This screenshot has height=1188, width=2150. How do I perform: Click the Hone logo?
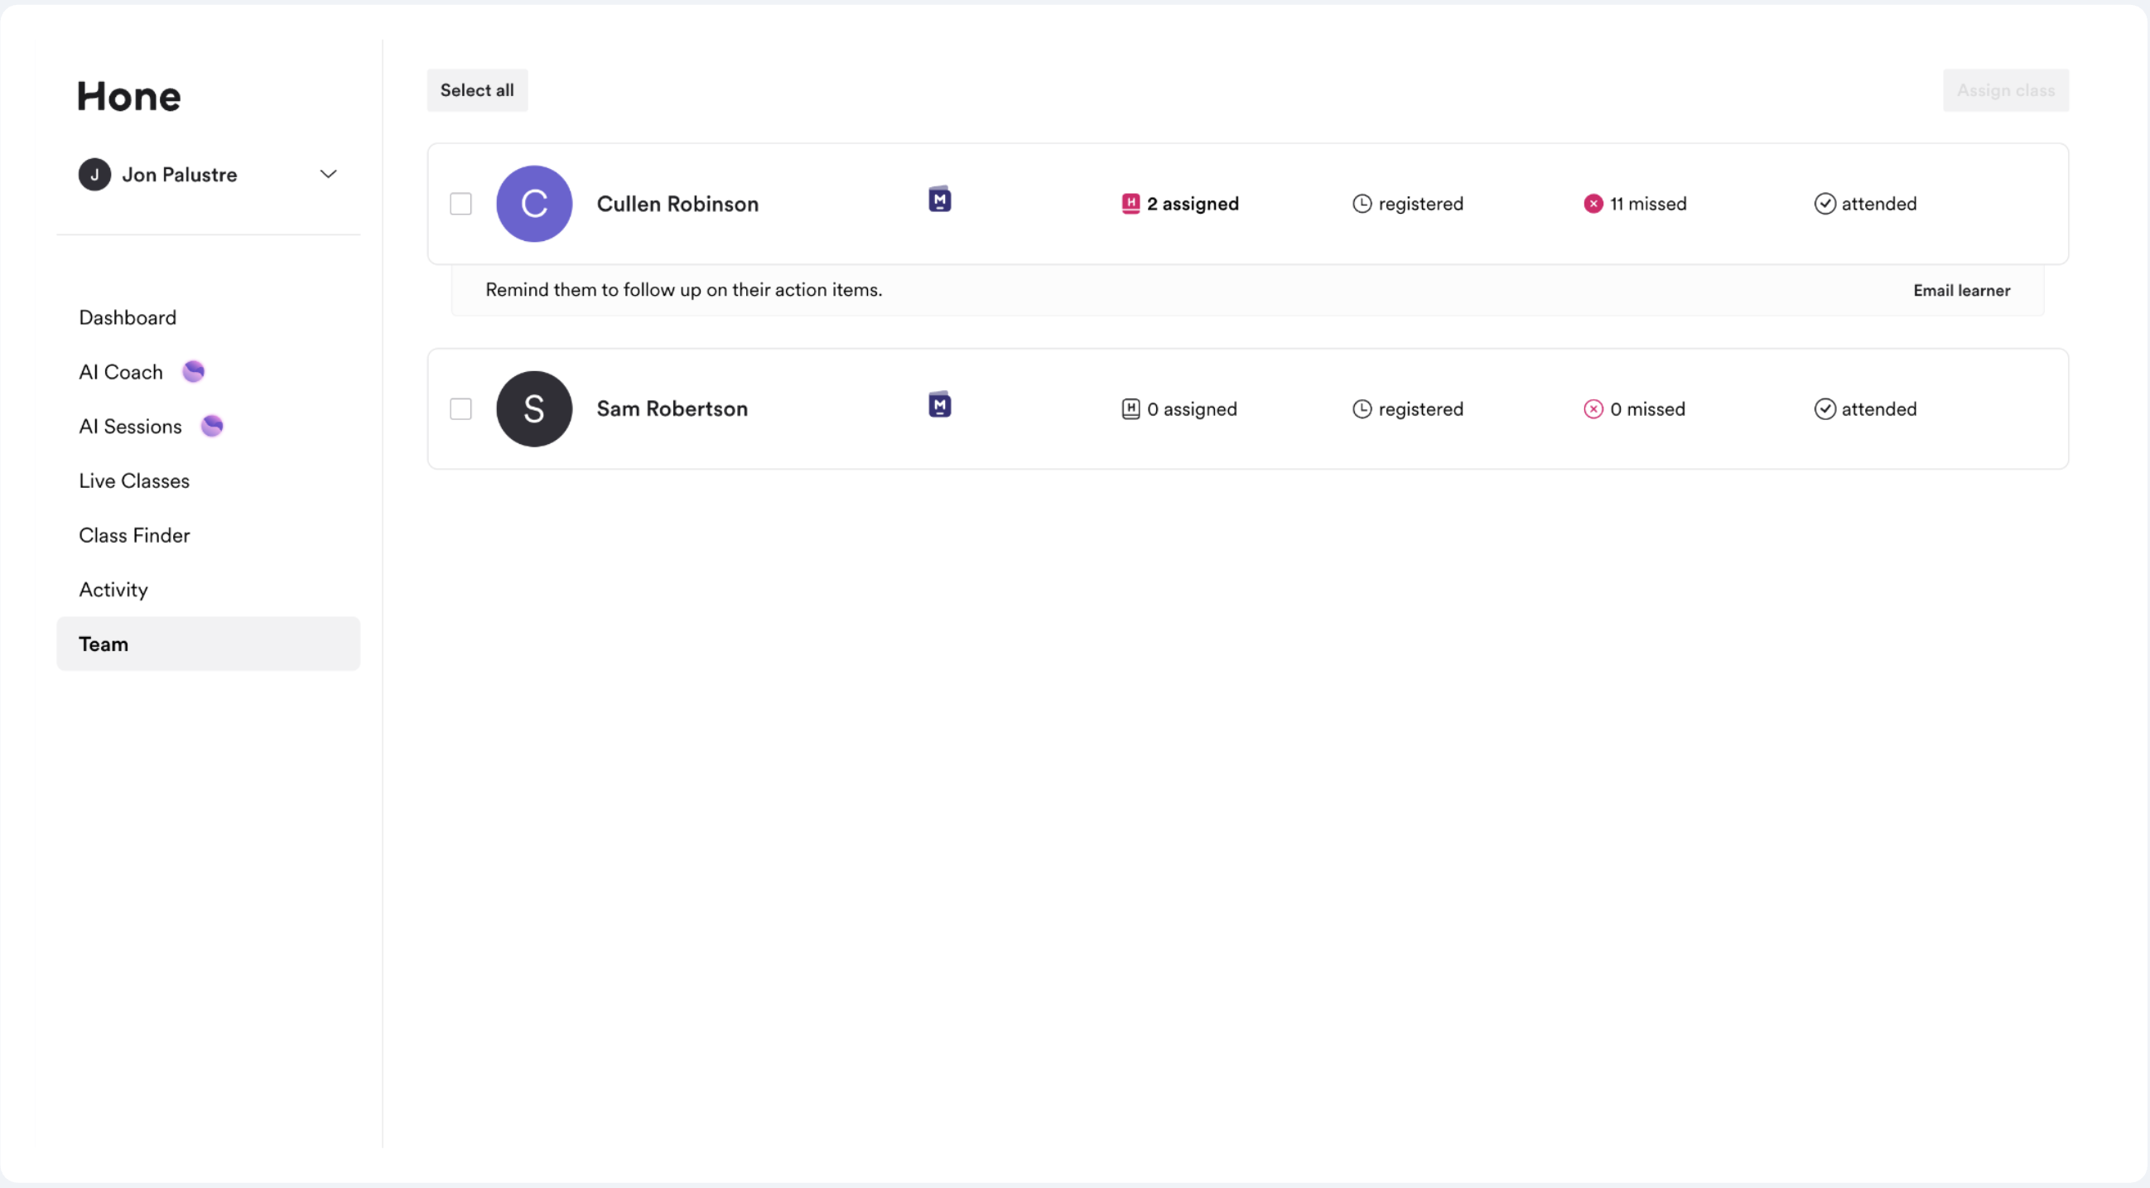click(129, 96)
